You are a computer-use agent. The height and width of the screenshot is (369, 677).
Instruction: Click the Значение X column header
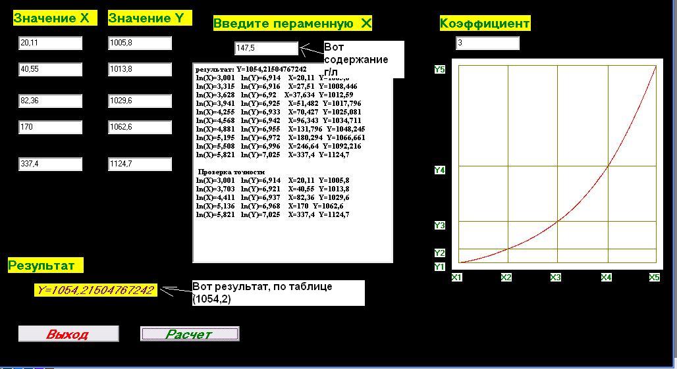coord(51,18)
